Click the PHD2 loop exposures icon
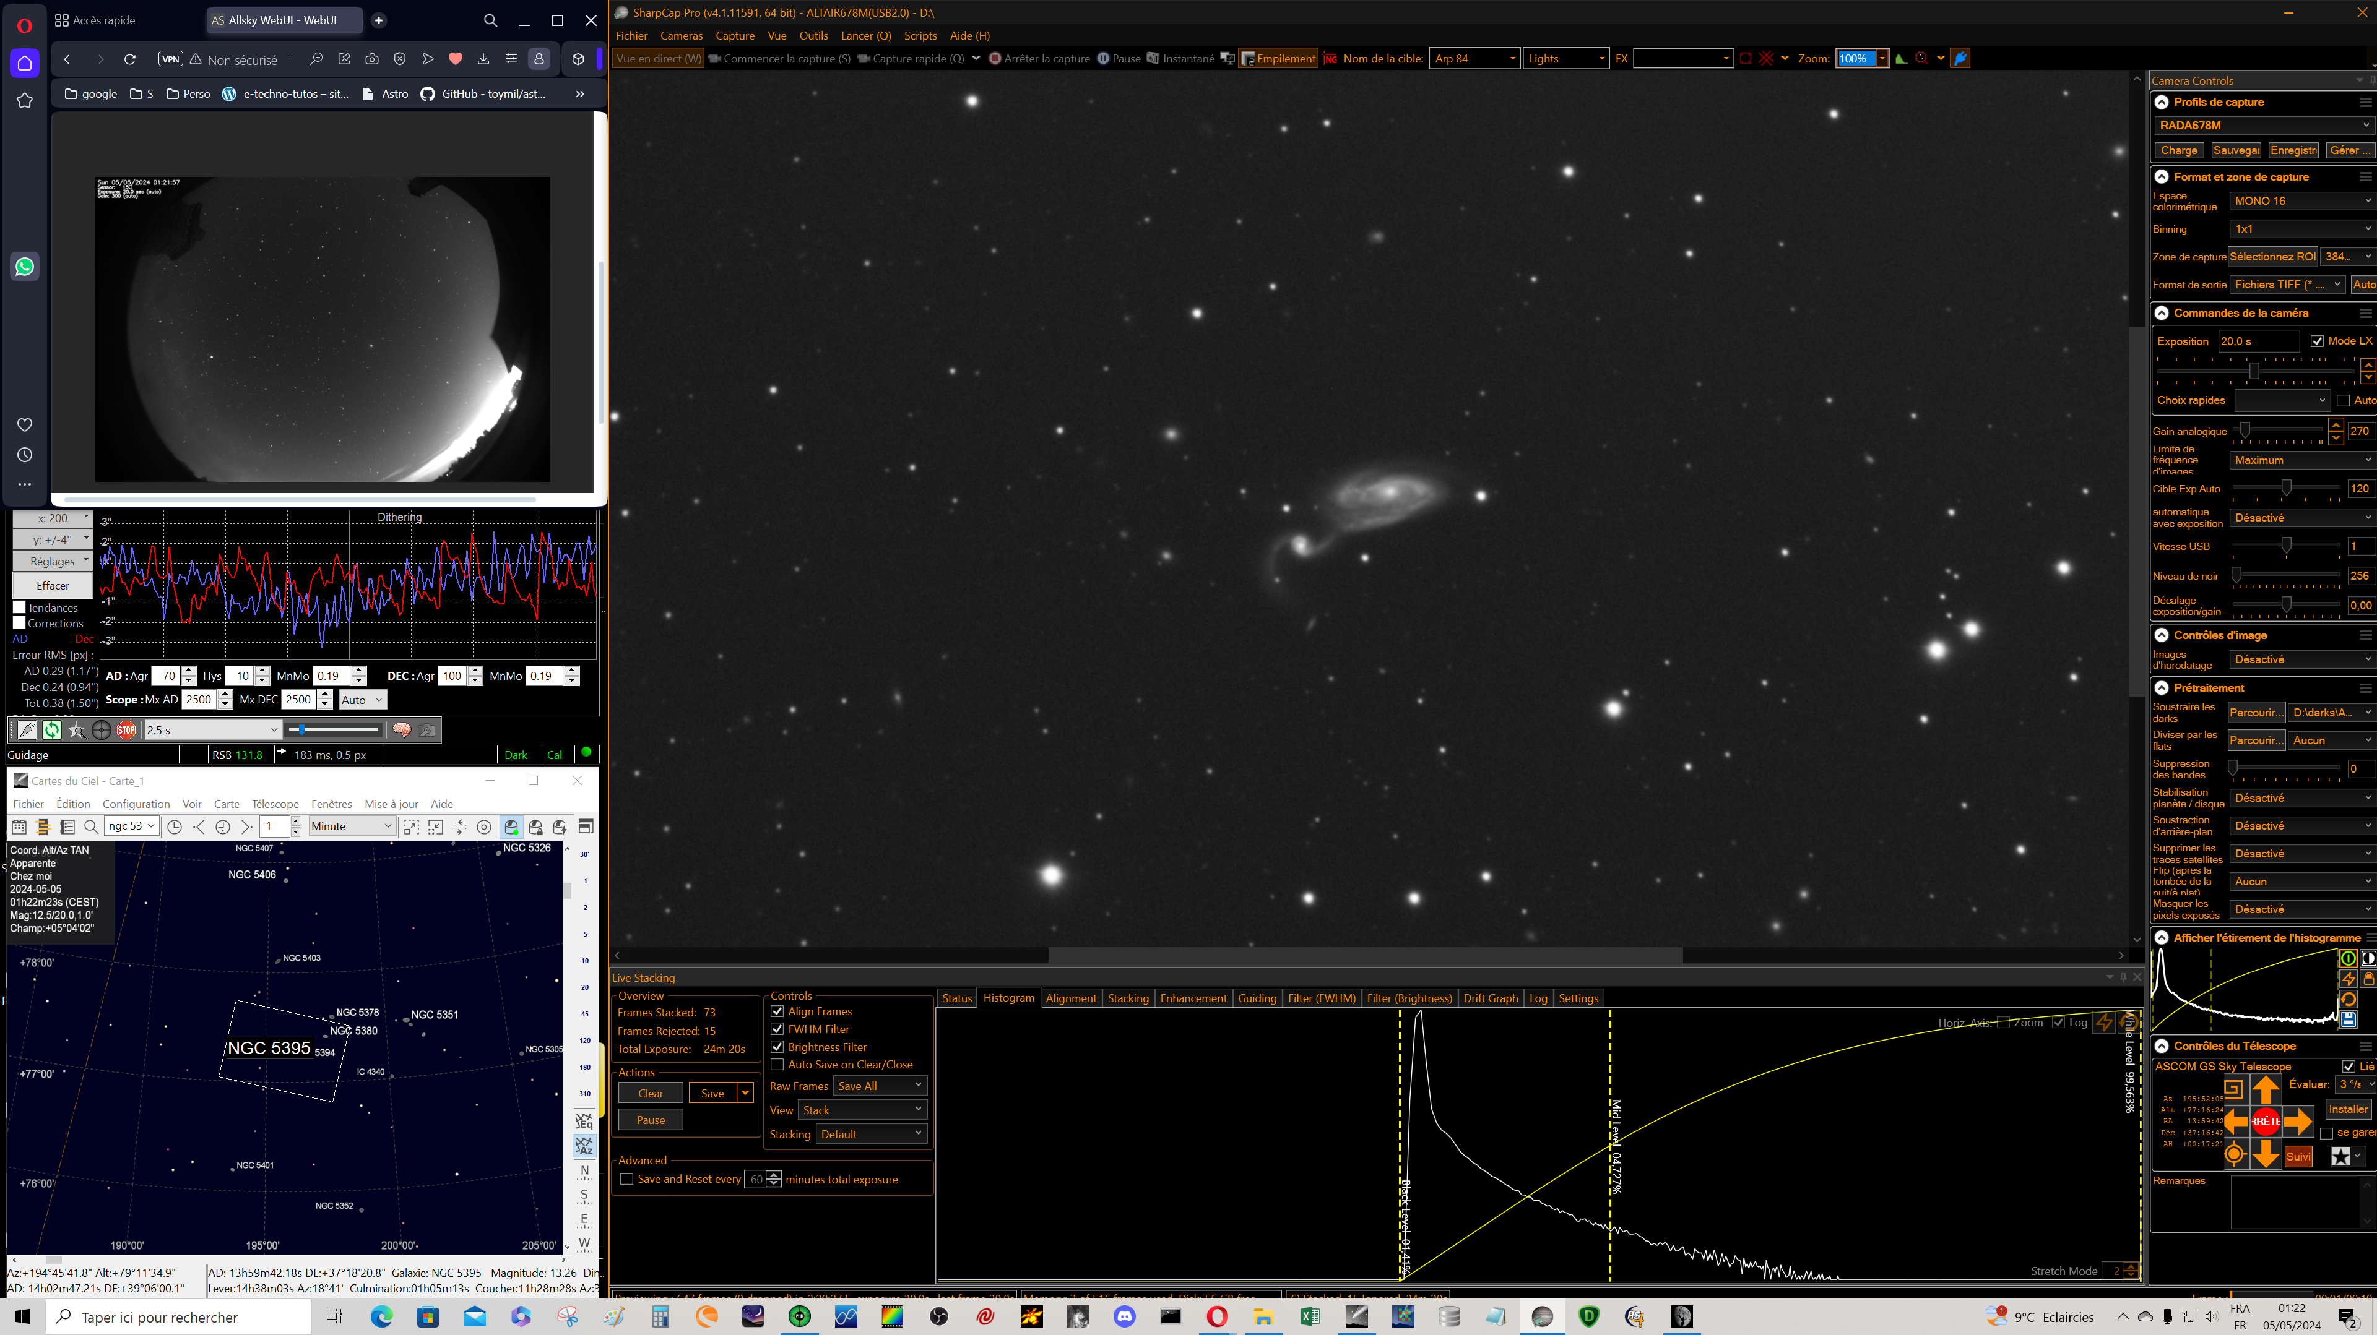The width and height of the screenshot is (2377, 1335). coord(51,730)
